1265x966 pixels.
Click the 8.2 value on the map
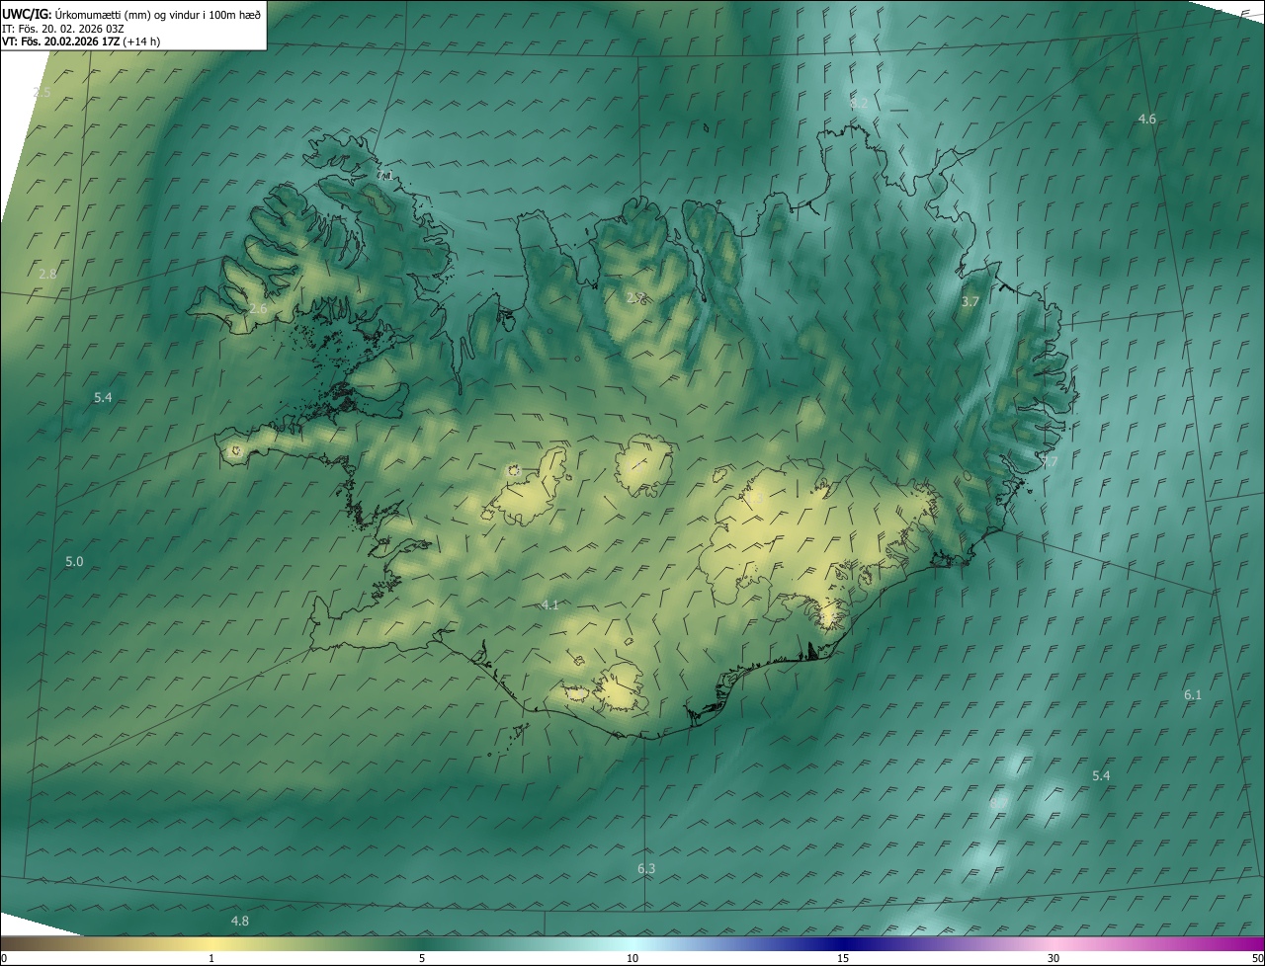(x=860, y=103)
